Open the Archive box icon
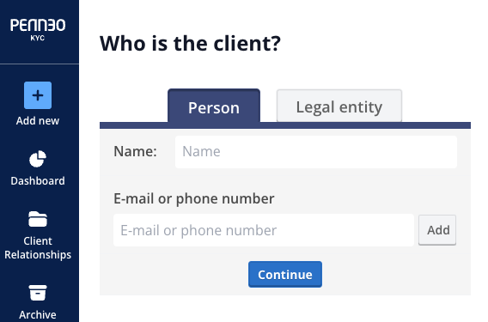Image resolution: width=488 pixels, height=322 pixels. (38, 293)
